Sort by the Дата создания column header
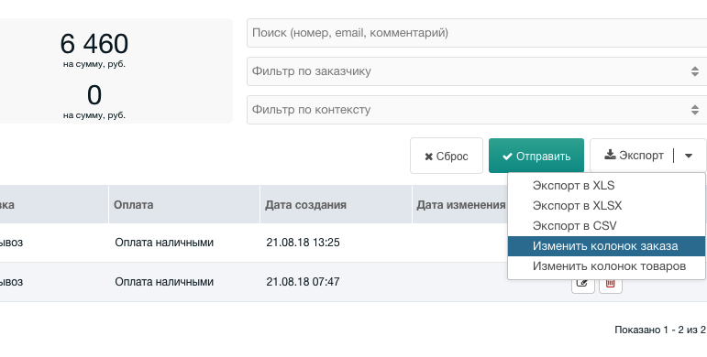707x357 pixels. [305, 205]
